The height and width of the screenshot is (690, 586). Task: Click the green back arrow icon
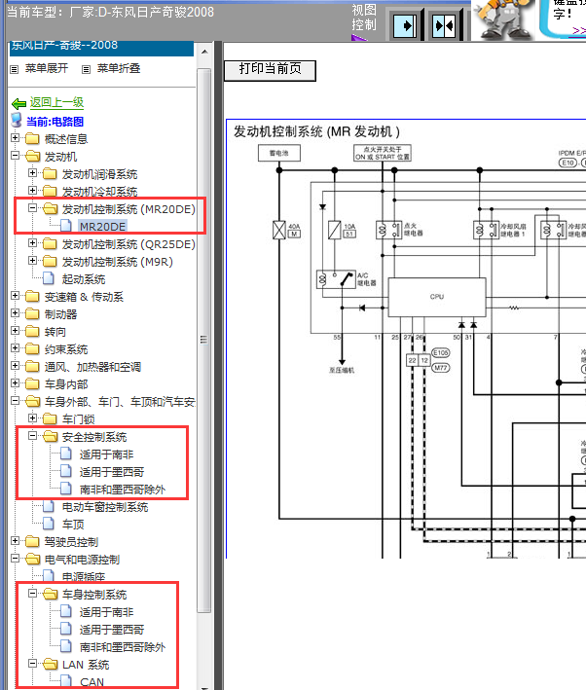(x=18, y=104)
